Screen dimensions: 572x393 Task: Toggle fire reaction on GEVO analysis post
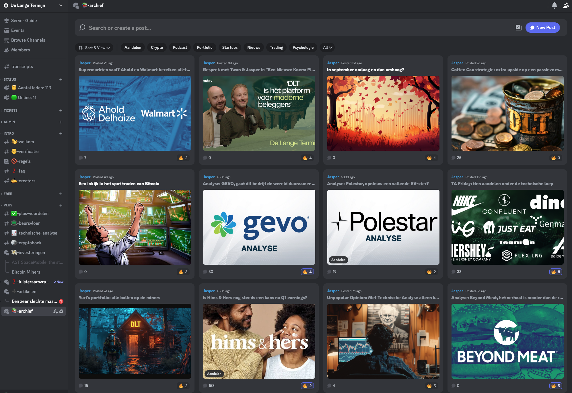pos(307,272)
